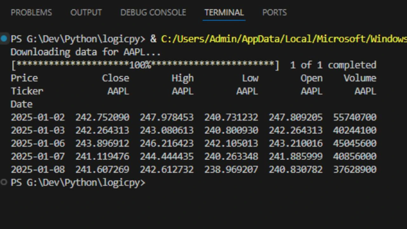Screen dimensions: 407x229
Task: Click the bottom prompt's command decoration icon
Action: [x=4, y=182]
